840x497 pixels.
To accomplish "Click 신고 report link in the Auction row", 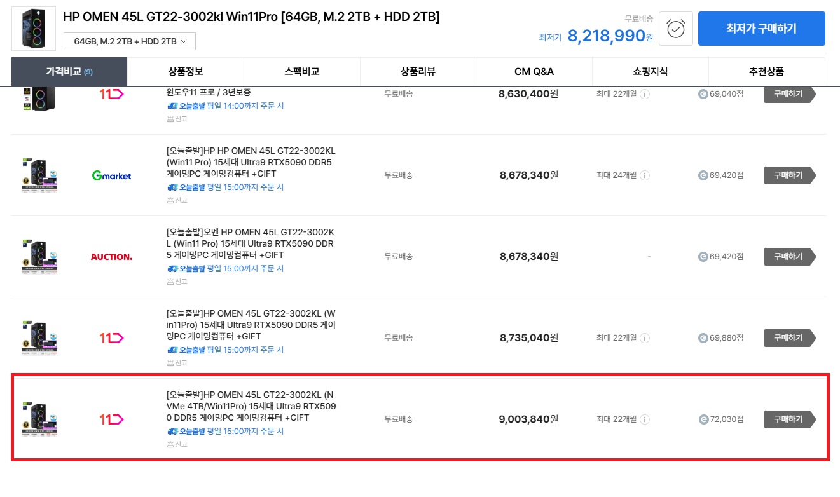I will coord(177,282).
